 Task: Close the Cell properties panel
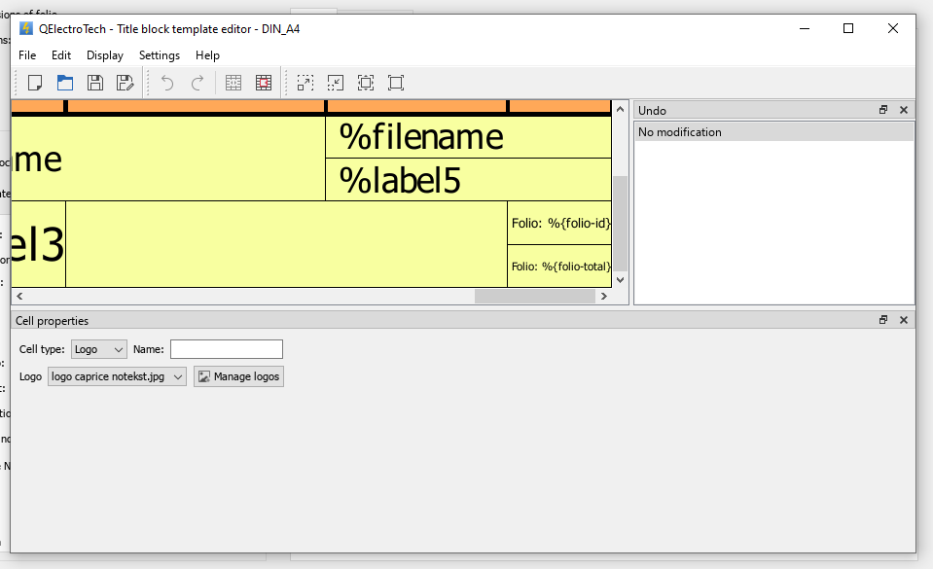[x=903, y=320]
